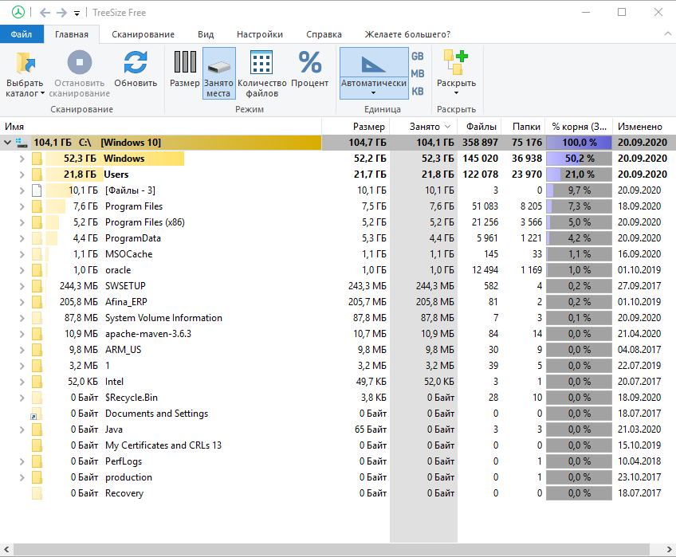Collapse the ribbon with the chevron

click(667, 33)
